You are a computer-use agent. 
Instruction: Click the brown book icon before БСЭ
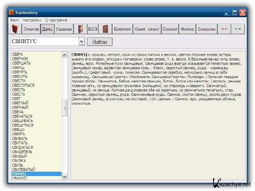coord(80,29)
